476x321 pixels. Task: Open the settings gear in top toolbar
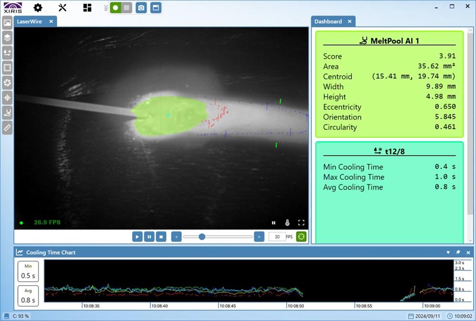pos(38,8)
